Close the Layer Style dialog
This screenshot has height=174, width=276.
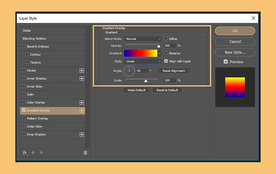click(254, 18)
